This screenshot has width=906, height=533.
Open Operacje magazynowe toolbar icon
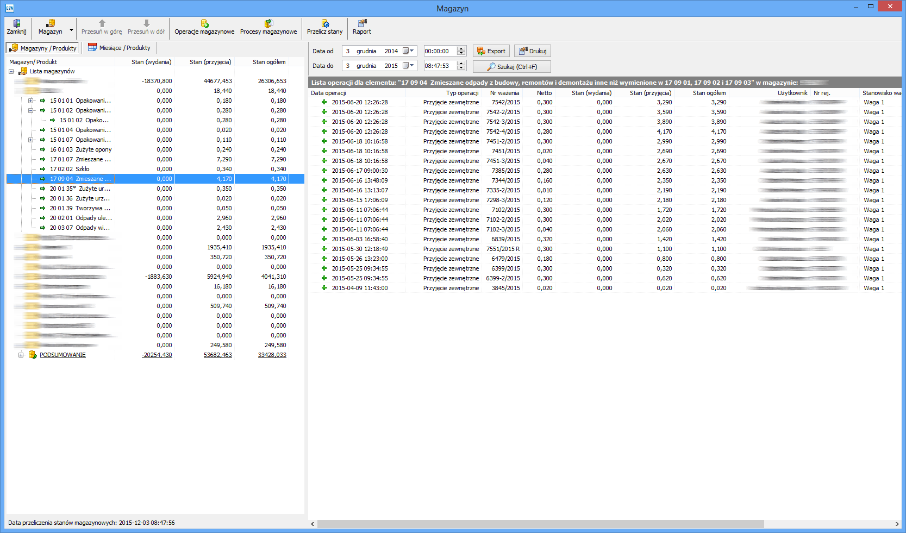pos(204,23)
